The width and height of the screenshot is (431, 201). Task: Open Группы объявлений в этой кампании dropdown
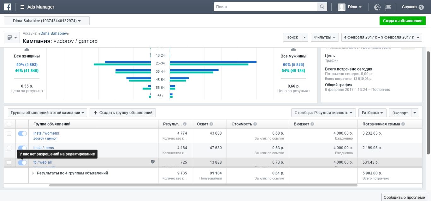point(48,113)
